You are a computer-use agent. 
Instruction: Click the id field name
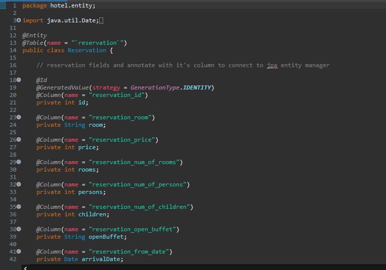click(x=82, y=102)
